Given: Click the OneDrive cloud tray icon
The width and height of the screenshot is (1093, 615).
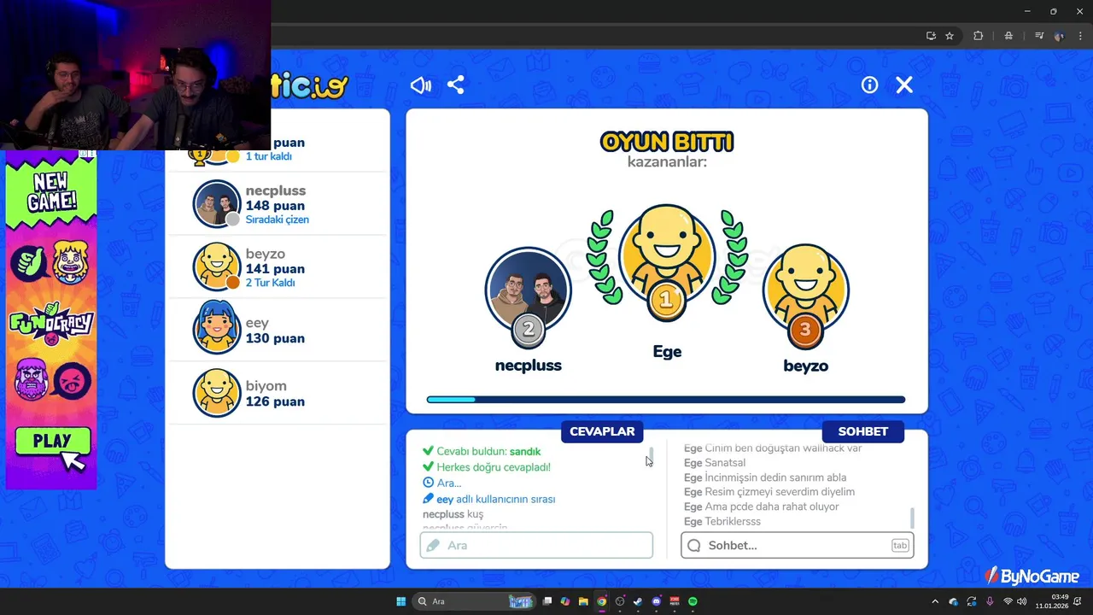Looking at the screenshot, I should pyautogui.click(x=953, y=601).
